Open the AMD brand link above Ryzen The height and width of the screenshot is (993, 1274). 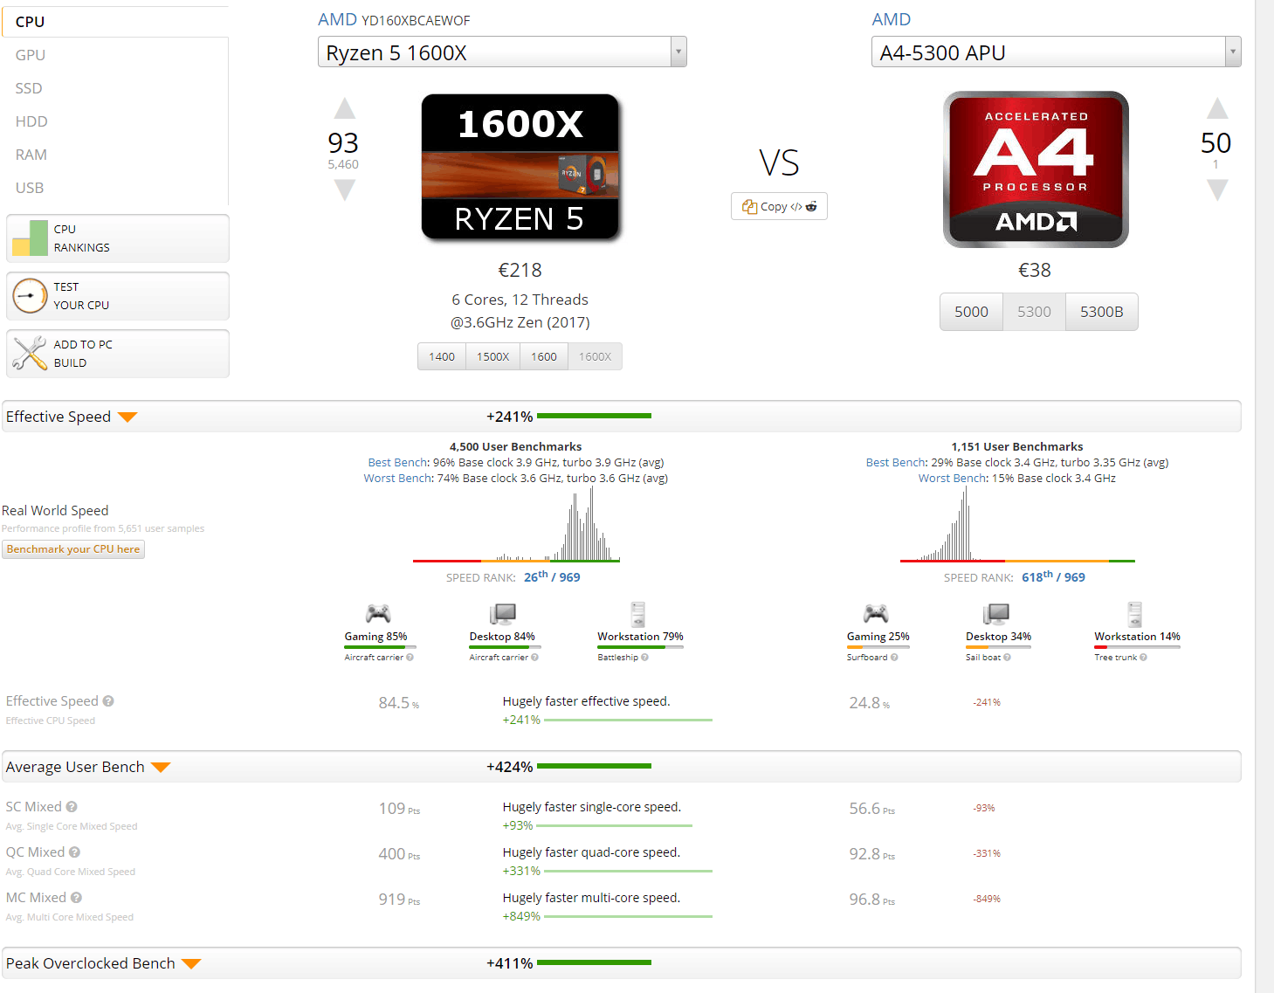coord(337,19)
